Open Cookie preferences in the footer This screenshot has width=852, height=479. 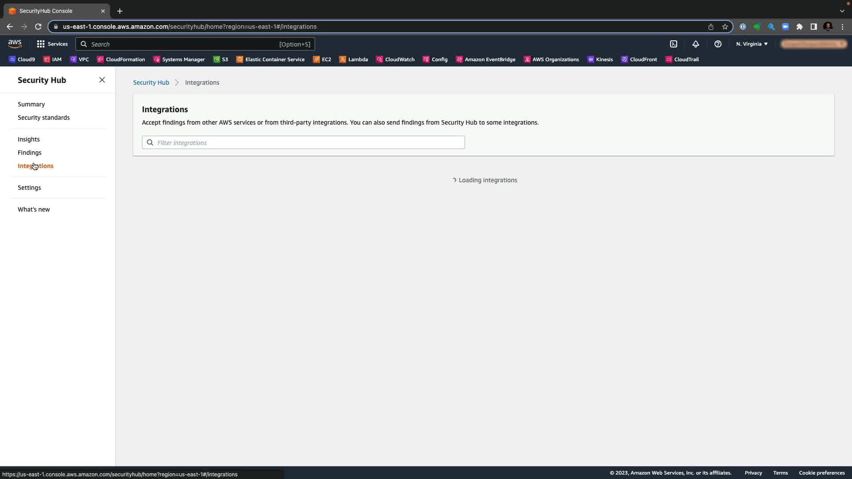(821, 473)
